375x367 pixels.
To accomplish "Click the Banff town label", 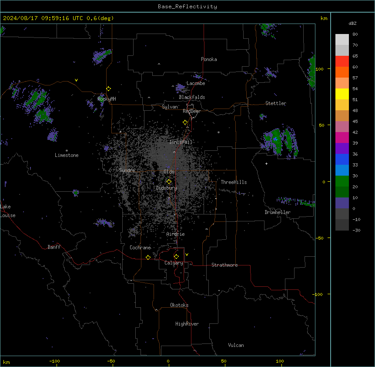I will coord(54,247).
